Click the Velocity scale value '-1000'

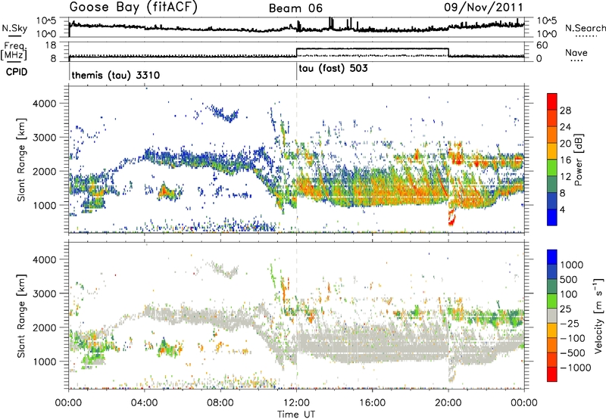pyautogui.click(x=576, y=368)
